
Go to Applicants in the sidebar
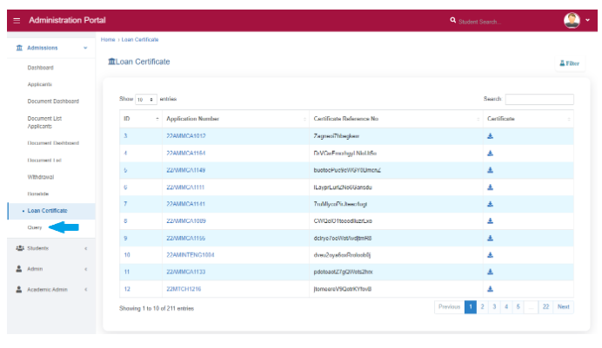point(39,84)
